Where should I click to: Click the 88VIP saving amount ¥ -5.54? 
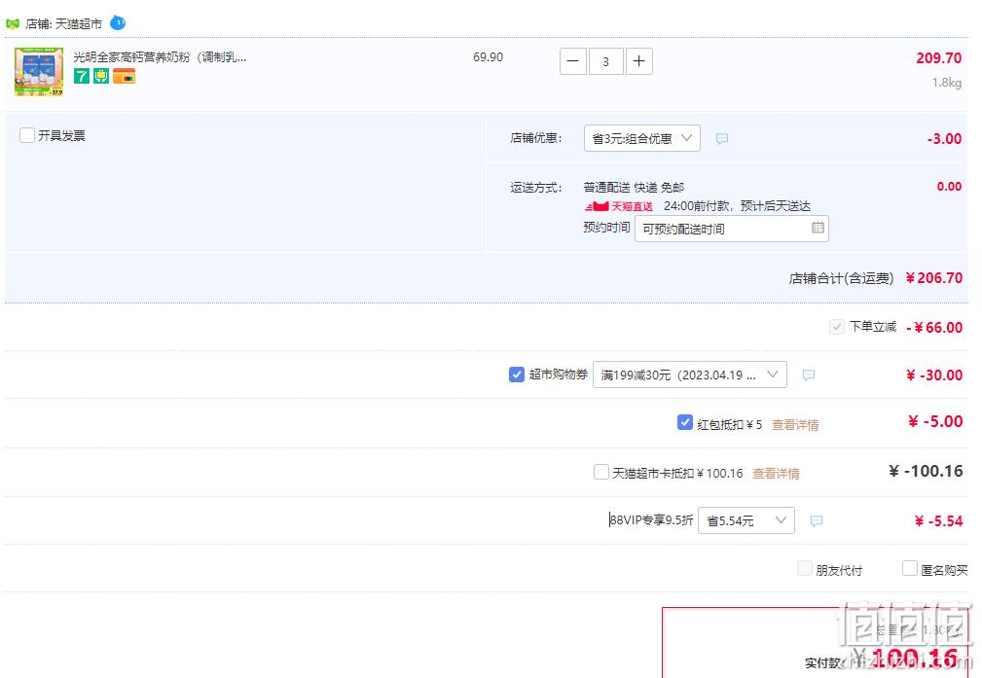(938, 520)
